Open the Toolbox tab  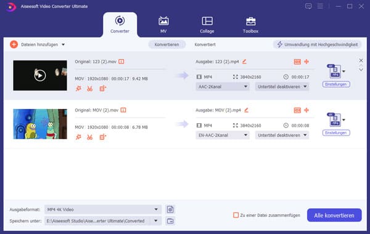point(250,25)
